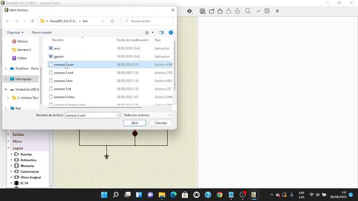Open the editor settings icon with dropdown arrow
Image resolution: width=358 pixels, height=201 pixels.
(202, 11)
